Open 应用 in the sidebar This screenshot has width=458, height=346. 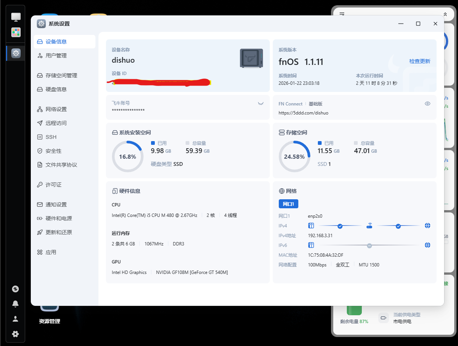(x=65, y=252)
